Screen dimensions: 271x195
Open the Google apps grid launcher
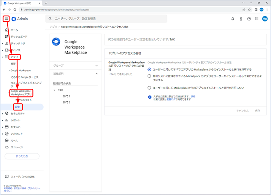coord(257,19)
